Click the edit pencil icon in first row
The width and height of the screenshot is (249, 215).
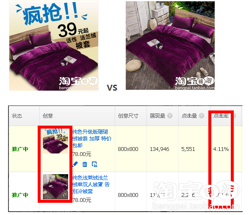coord(75,164)
